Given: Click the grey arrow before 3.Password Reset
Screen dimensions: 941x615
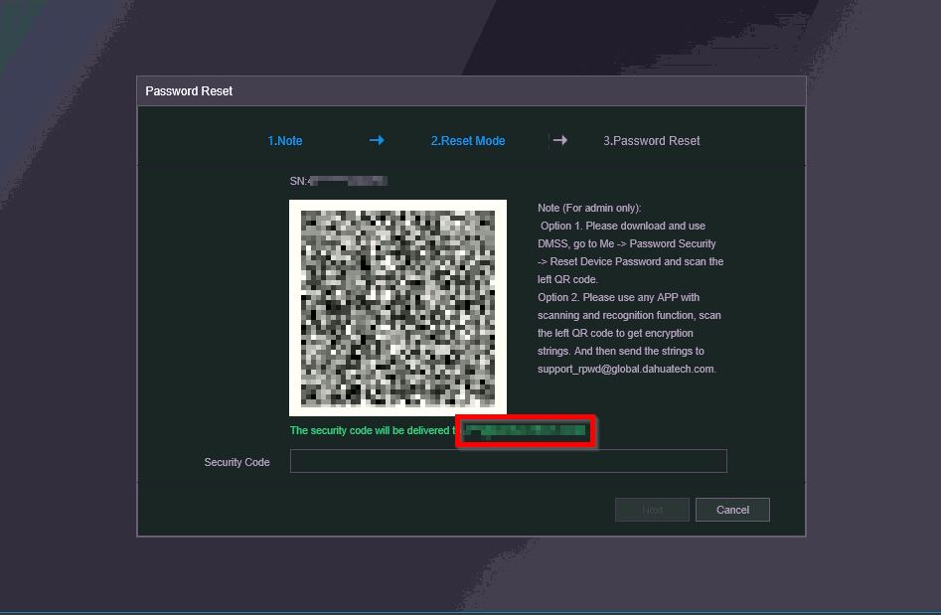Looking at the screenshot, I should 559,140.
